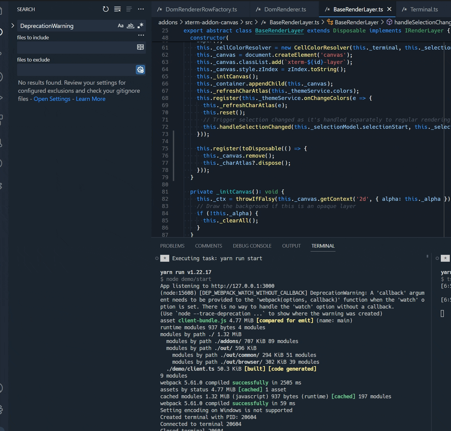Click the Learn More link
The image size is (451, 431).
(90, 99)
